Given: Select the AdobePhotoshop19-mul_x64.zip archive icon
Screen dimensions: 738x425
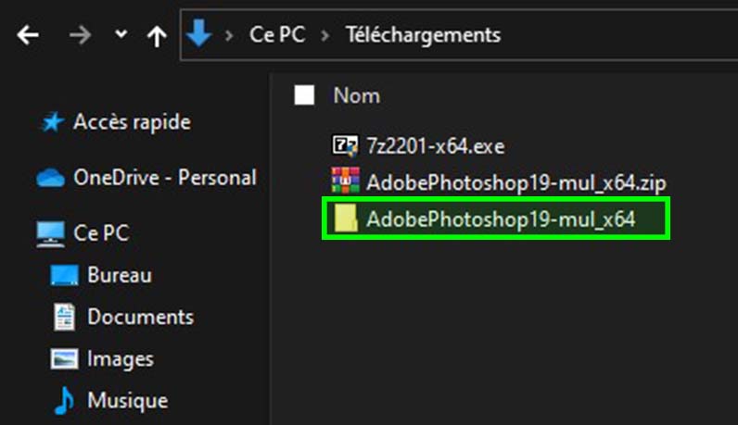Looking at the screenshot, I should tap(344, 180).
